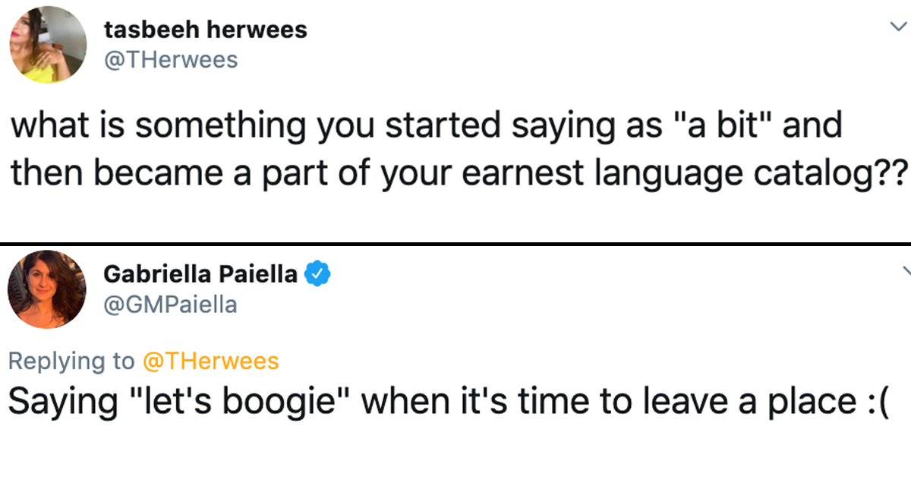Click the gray Replying to label
911x477 pixels.
coord(71,362)
